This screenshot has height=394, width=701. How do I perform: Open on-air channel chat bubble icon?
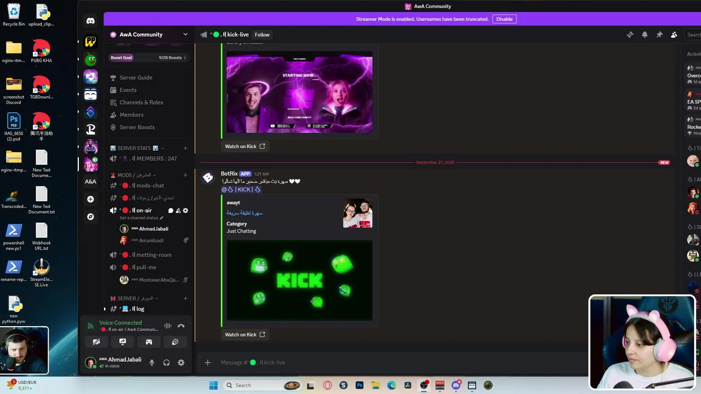(x=170, y=211)
